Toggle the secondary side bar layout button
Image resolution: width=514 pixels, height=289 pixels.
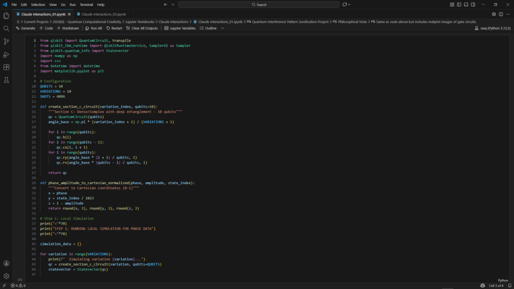[473, 5]
